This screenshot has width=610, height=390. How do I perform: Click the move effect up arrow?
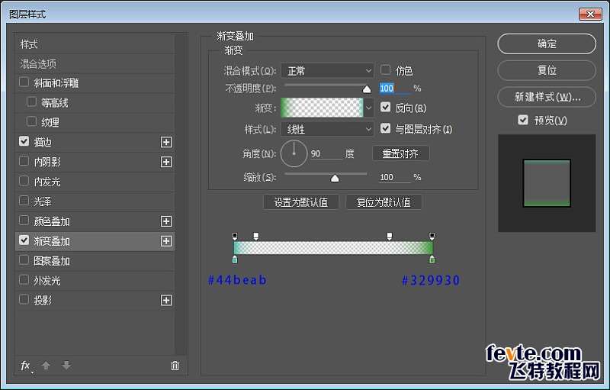tap(46, 366)
